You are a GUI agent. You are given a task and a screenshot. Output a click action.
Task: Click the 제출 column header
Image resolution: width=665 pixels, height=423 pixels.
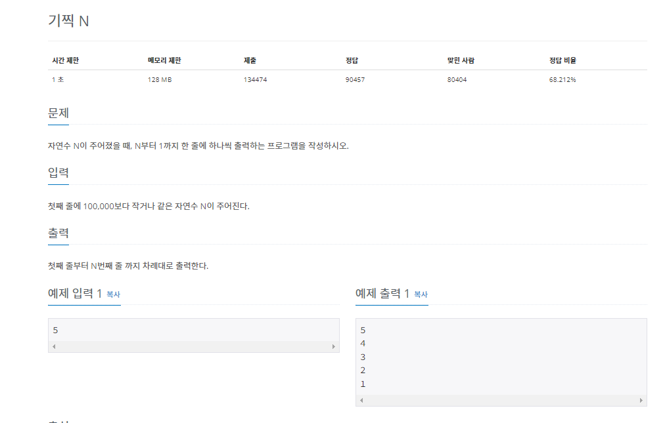click(x=250, y=60)
